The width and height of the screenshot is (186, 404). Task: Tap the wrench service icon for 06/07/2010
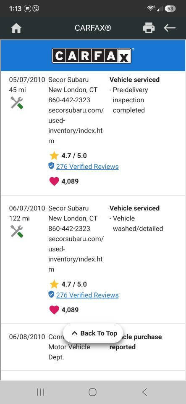(17, 231)
